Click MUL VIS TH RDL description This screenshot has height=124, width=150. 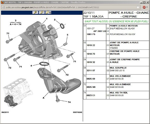[119, 93]
